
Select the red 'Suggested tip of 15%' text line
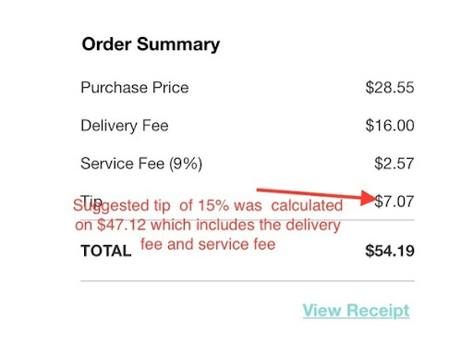(x=208, y=205)
